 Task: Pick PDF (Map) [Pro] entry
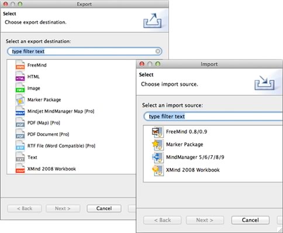[44, 123]
